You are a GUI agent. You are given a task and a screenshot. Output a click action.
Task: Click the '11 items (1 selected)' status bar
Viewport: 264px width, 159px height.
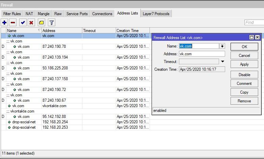tap(18, 153)
